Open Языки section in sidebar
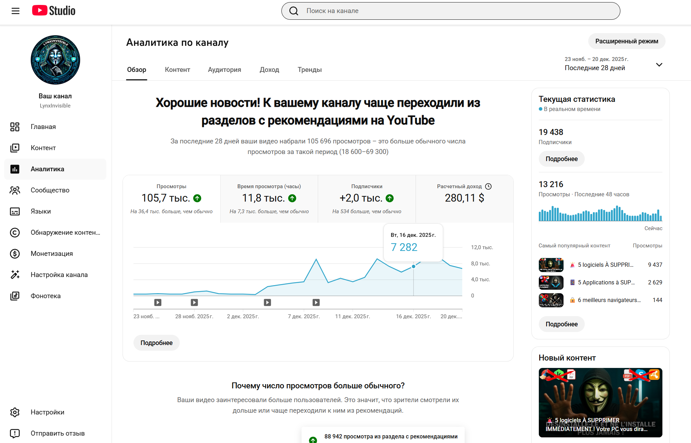This screenshot has height=443, width=691. (41, 211)
